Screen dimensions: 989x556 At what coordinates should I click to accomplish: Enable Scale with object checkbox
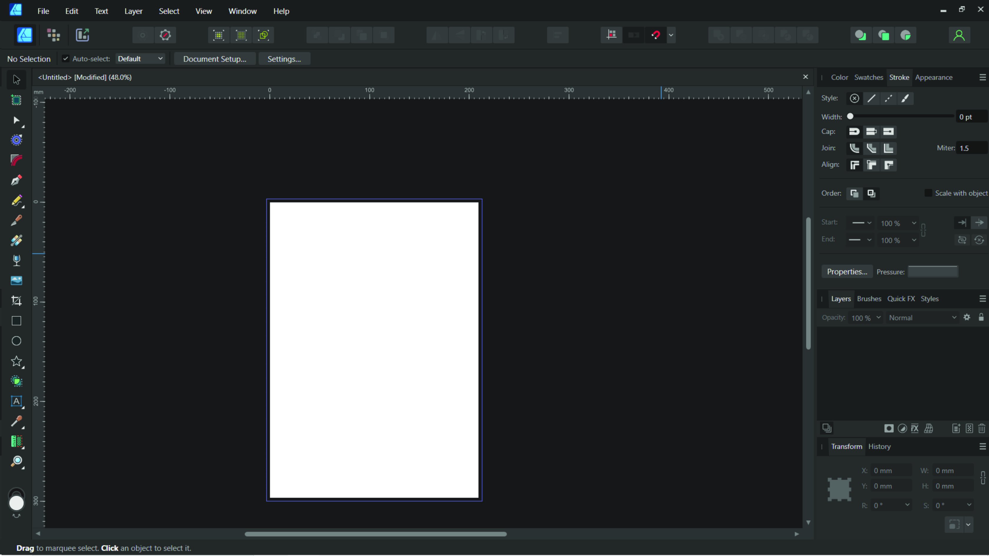pyautogui.click(x=928, y=193)
